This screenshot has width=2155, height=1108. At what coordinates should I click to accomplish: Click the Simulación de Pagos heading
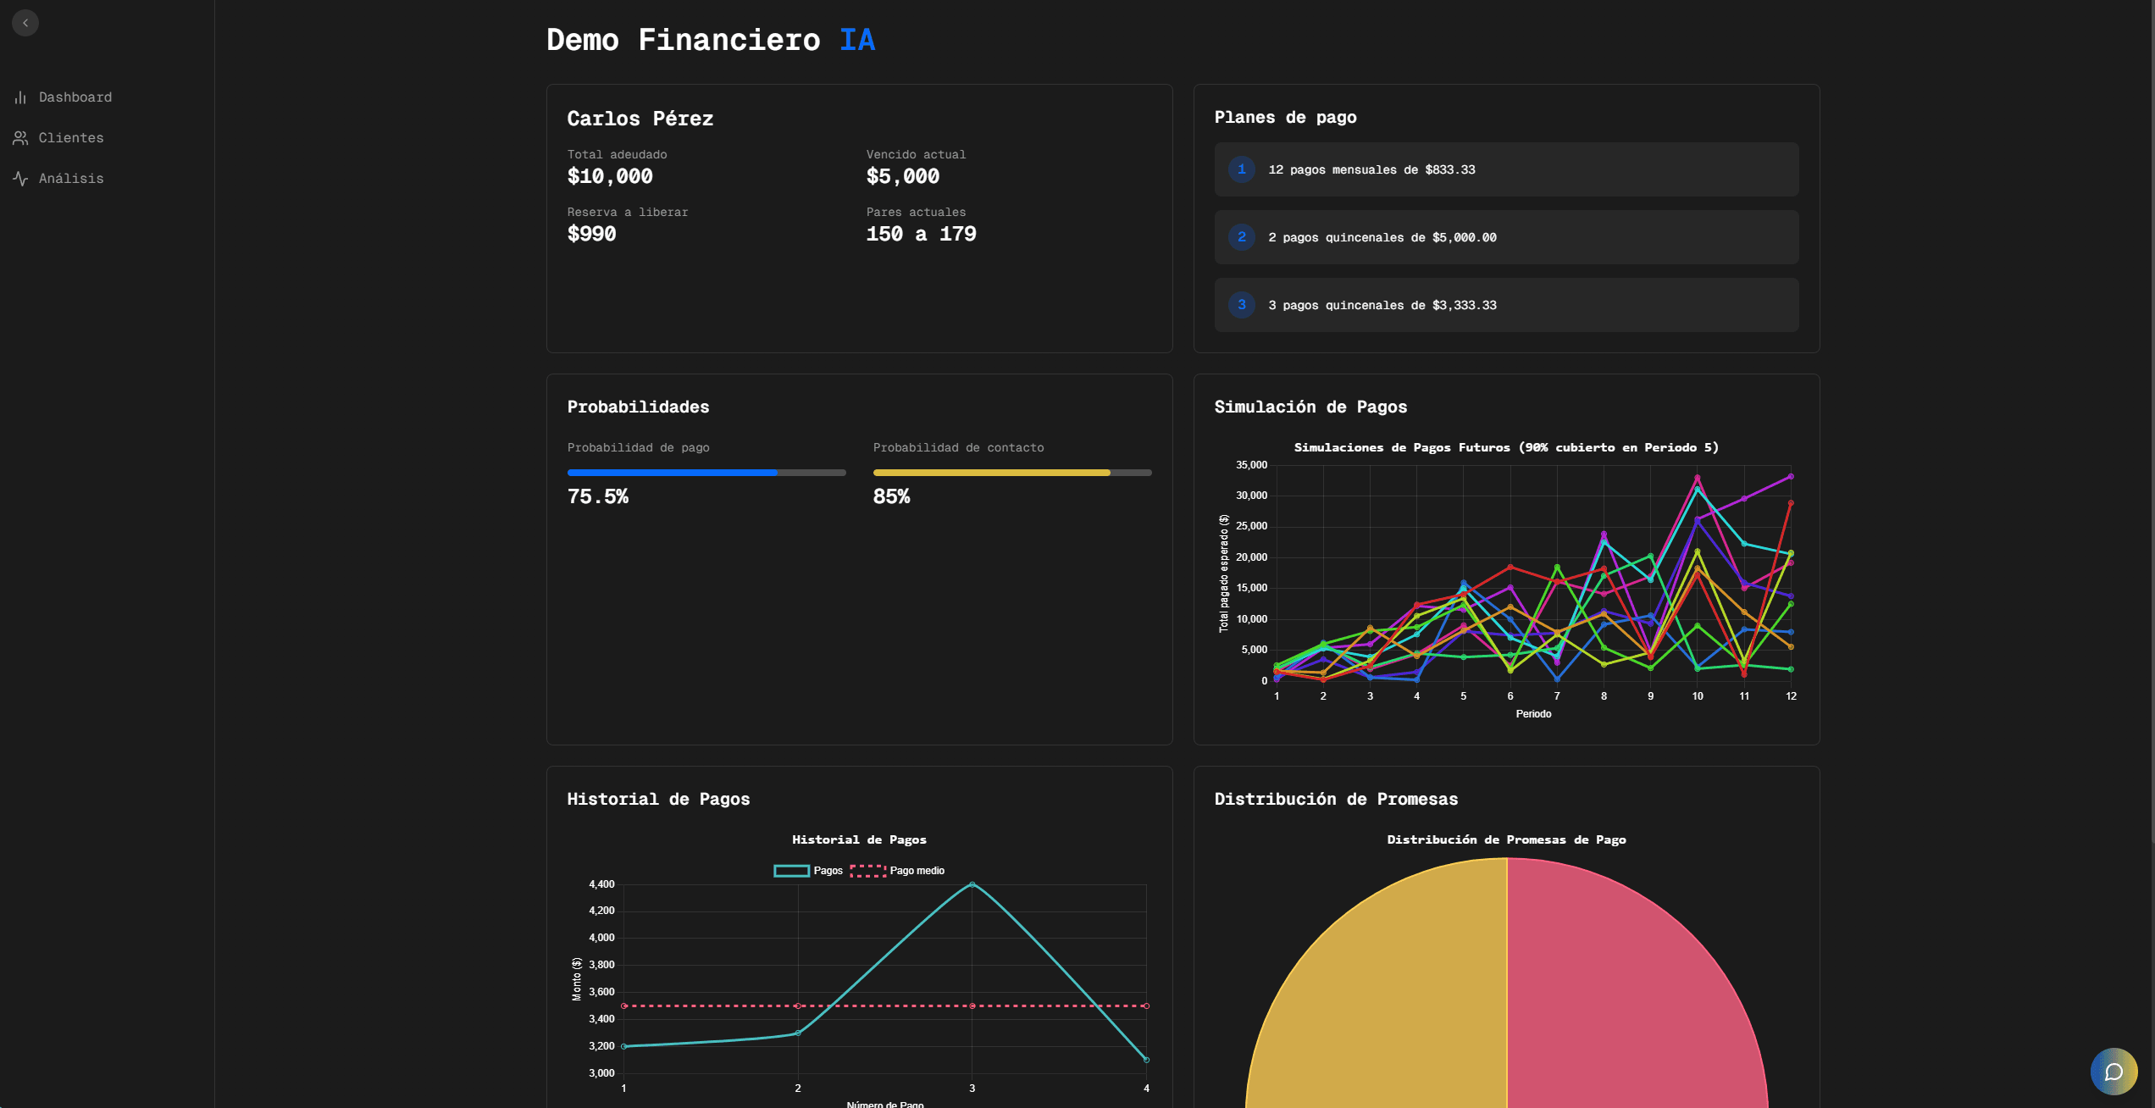click(1310, 407)
